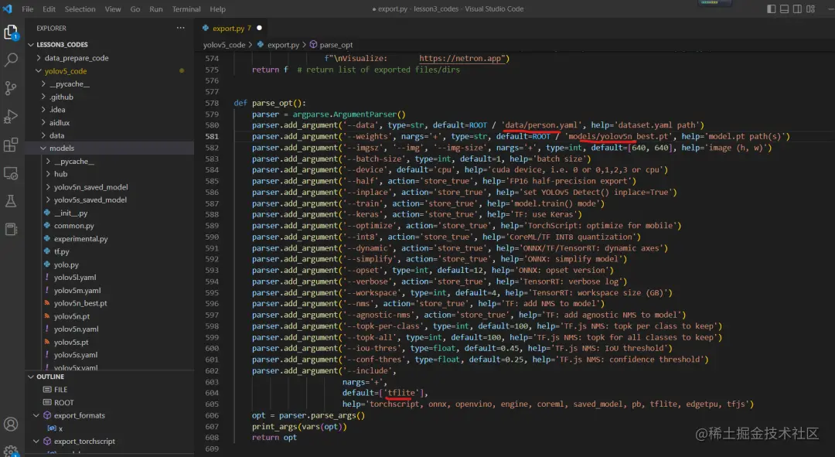Open the View menu
Viewport: 835px width, 457px height.
112,9
